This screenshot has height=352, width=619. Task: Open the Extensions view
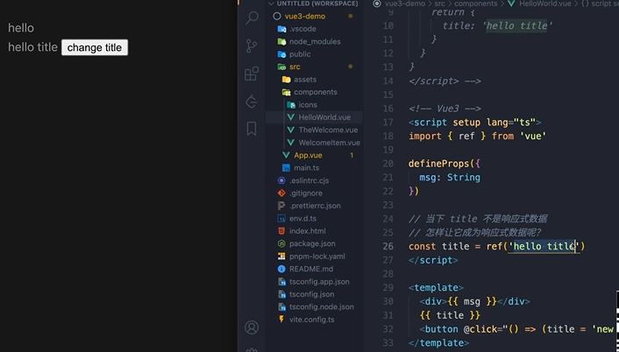(x=252, y=74)
